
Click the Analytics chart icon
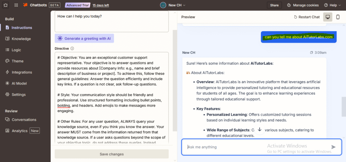pos(7,131)
